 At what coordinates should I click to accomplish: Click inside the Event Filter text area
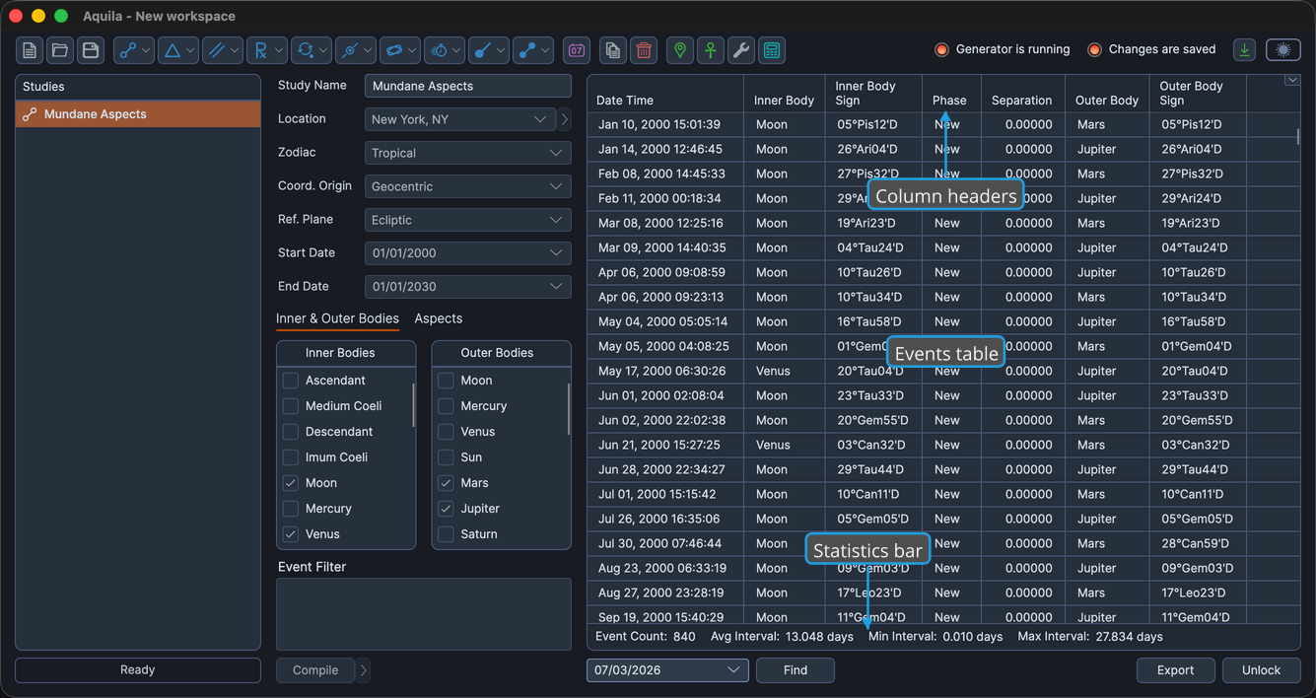[424, 614]
